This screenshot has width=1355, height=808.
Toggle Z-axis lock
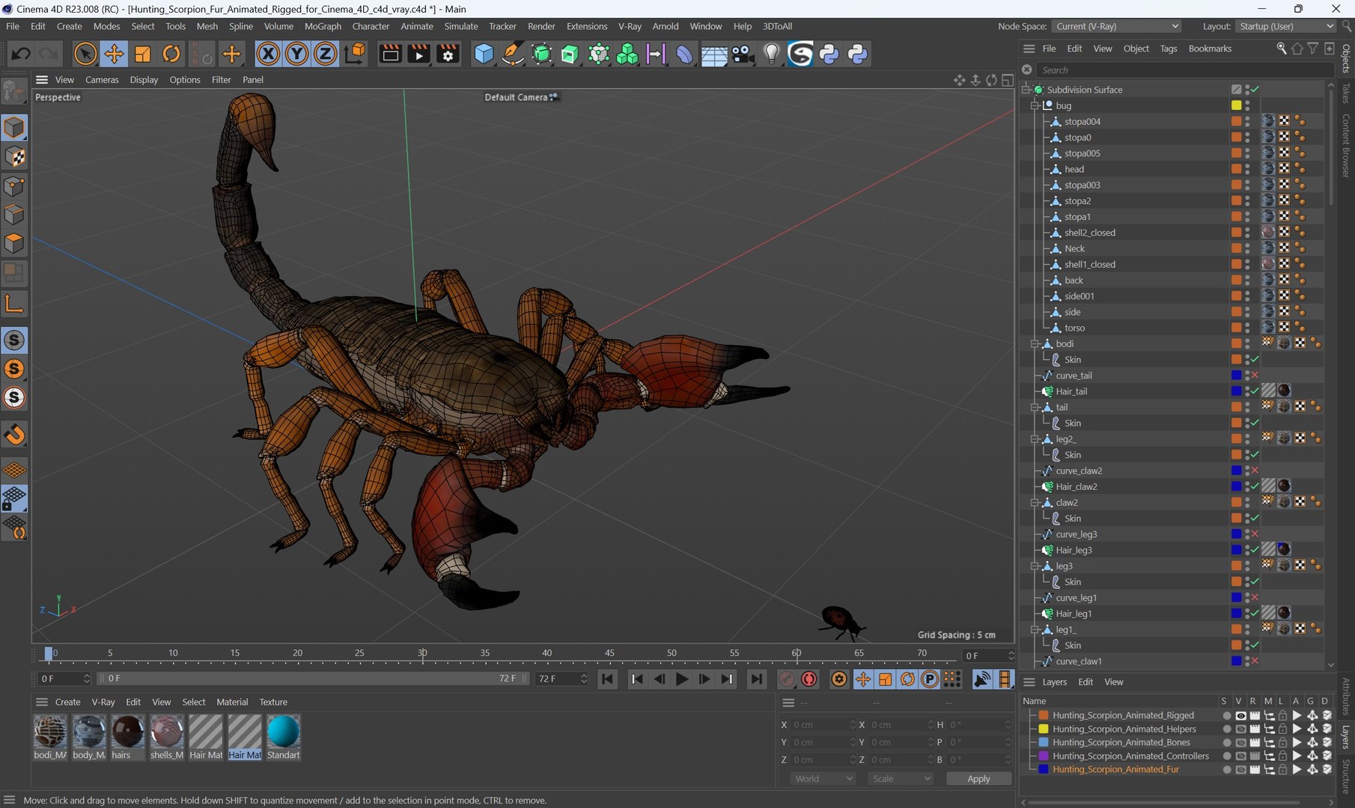pos(325,54)
